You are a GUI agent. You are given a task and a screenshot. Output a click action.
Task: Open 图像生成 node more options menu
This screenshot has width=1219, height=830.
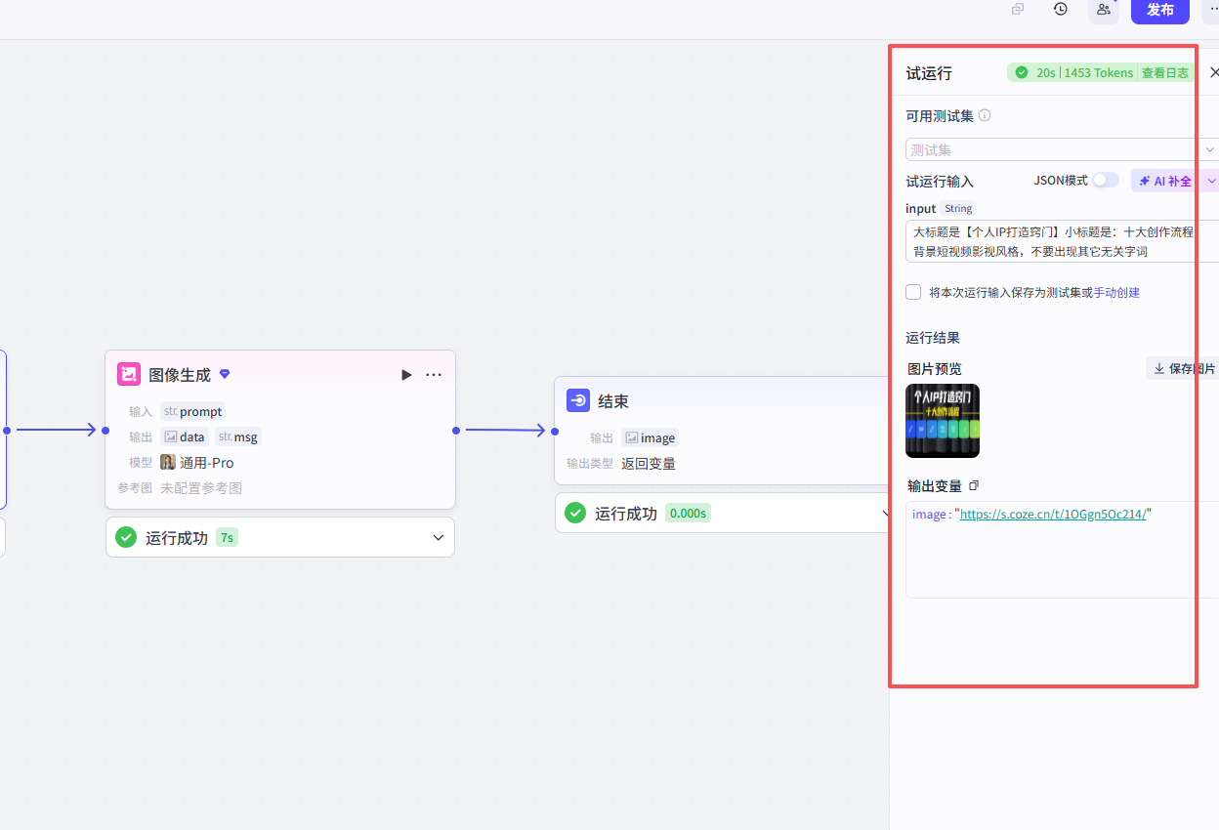click(x=434, y=375)
